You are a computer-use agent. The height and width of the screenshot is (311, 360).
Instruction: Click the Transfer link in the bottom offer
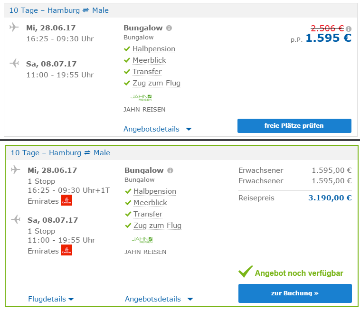pos(148,214)
